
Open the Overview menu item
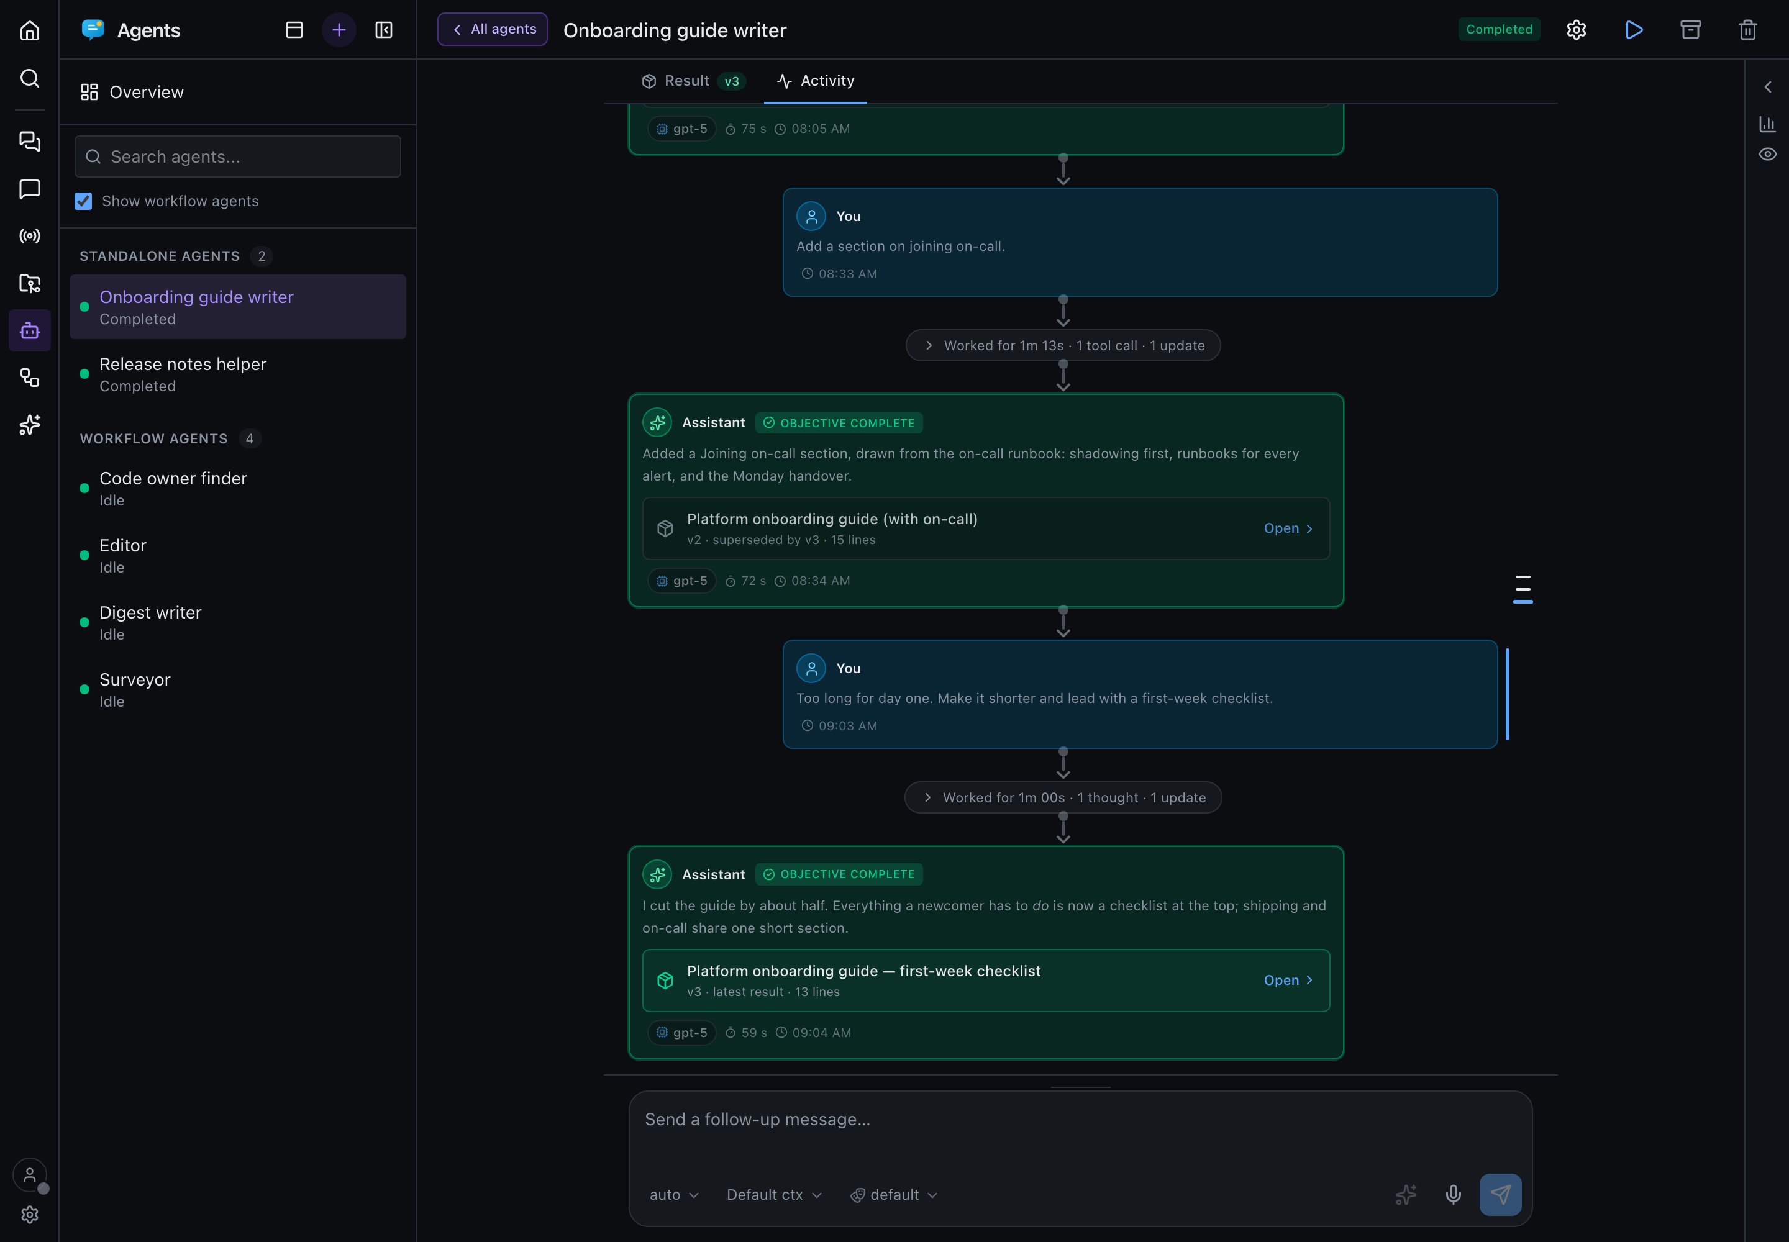point(237,92)
